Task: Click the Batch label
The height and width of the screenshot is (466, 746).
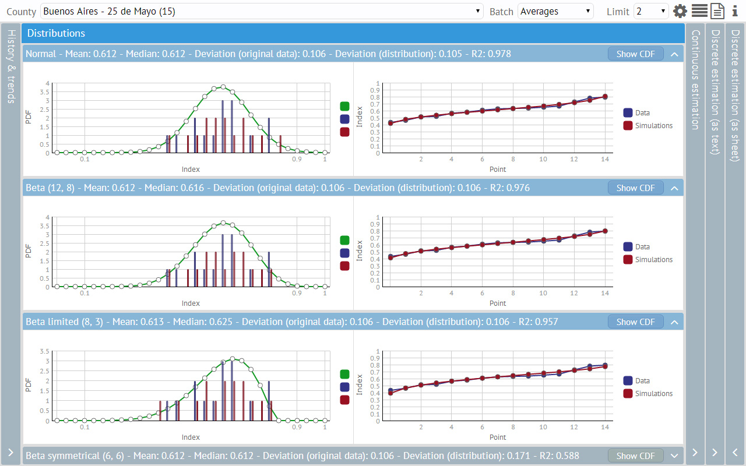Action: click(501, 11)
